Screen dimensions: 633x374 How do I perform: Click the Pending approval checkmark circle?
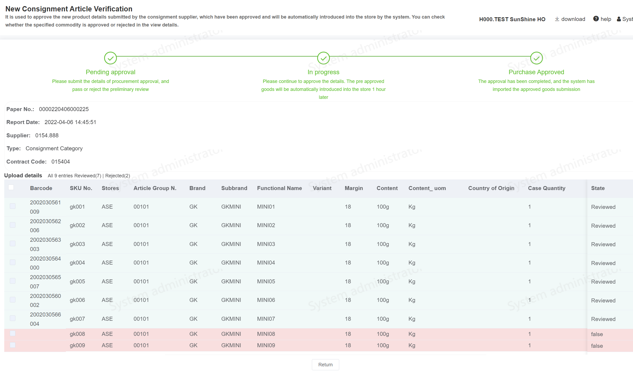tap(111, 58)
